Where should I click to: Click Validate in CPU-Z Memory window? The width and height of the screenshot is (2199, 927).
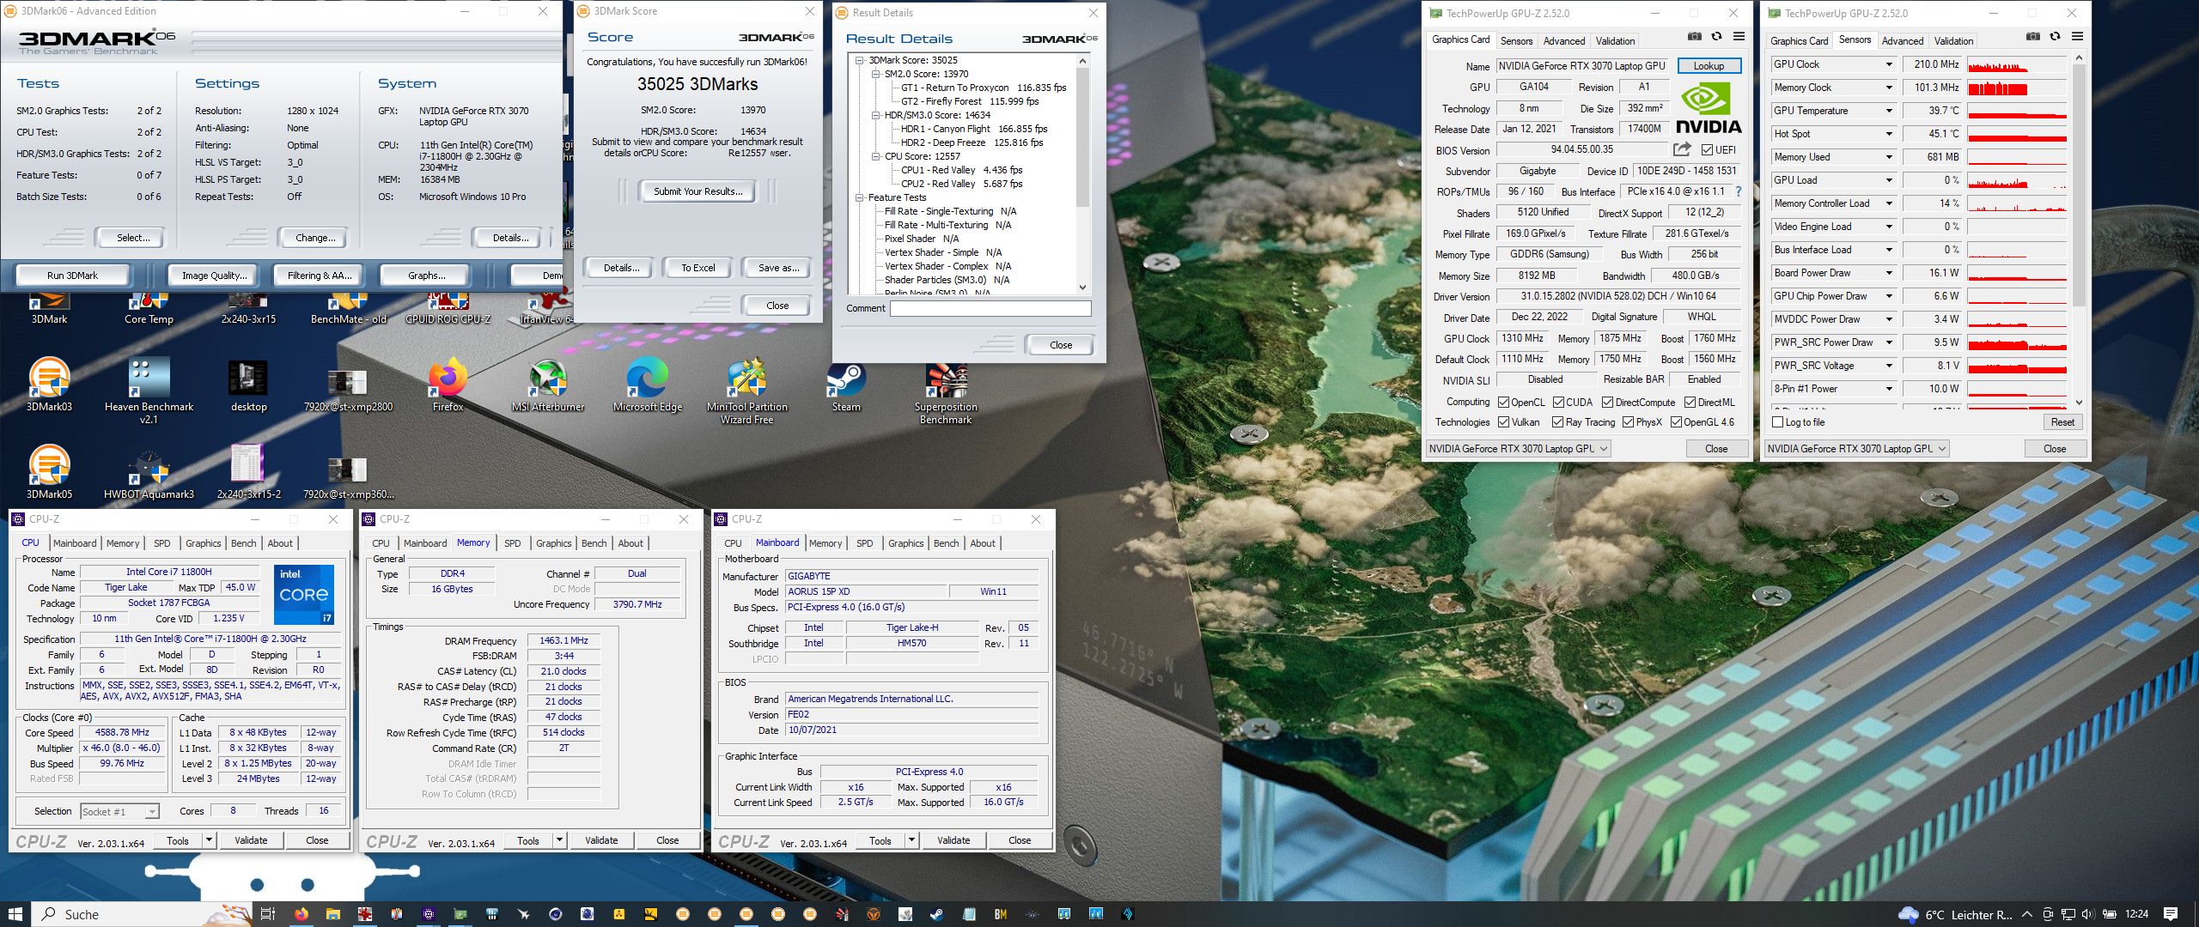pos(601,840)
